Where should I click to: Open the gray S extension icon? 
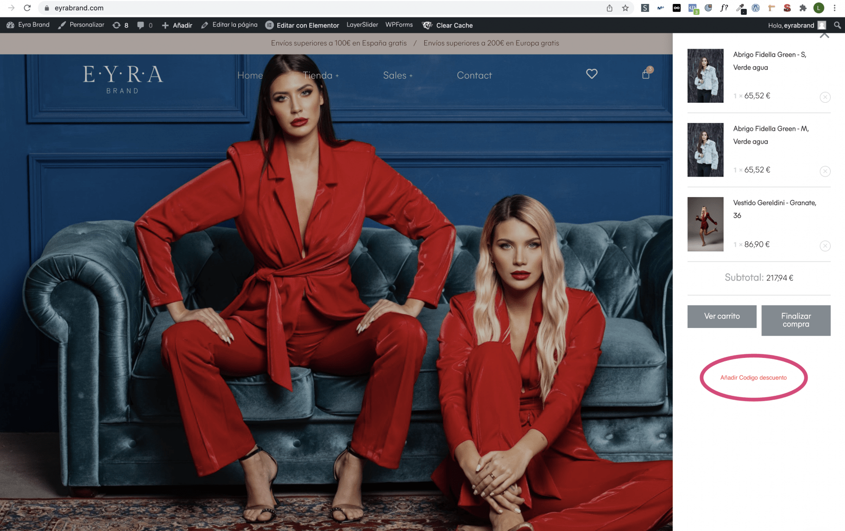[x=645, y=8]
